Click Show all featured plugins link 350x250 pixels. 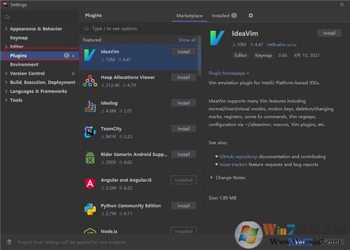[187, 40]
